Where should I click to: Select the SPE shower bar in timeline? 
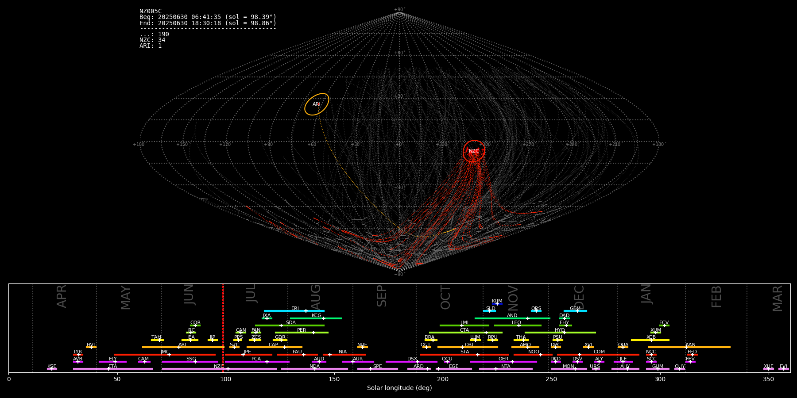378,369
